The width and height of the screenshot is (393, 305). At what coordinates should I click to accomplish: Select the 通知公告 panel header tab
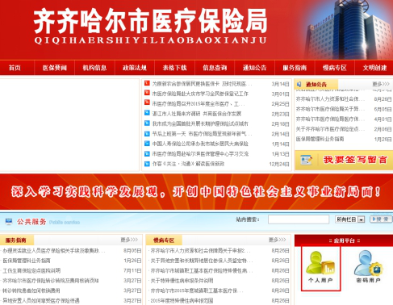click(316, 85)
